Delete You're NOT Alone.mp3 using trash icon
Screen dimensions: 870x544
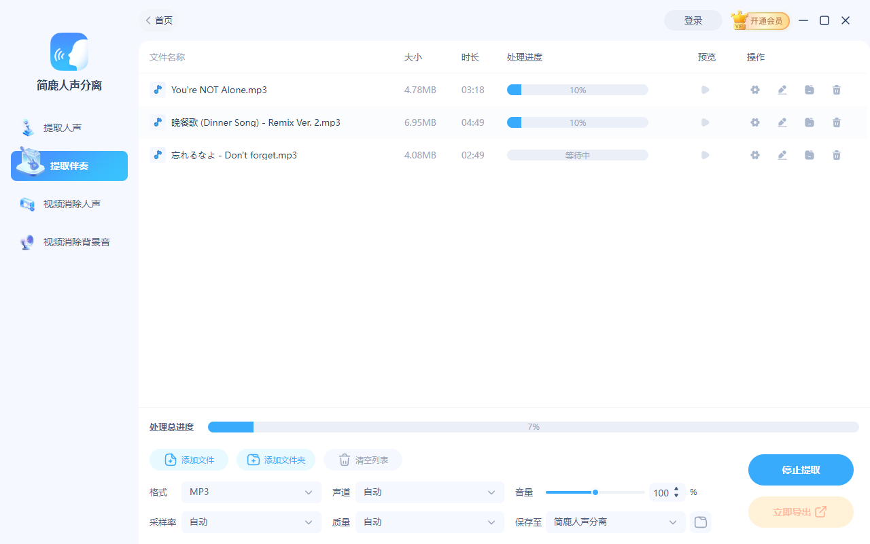pos(837,90)
